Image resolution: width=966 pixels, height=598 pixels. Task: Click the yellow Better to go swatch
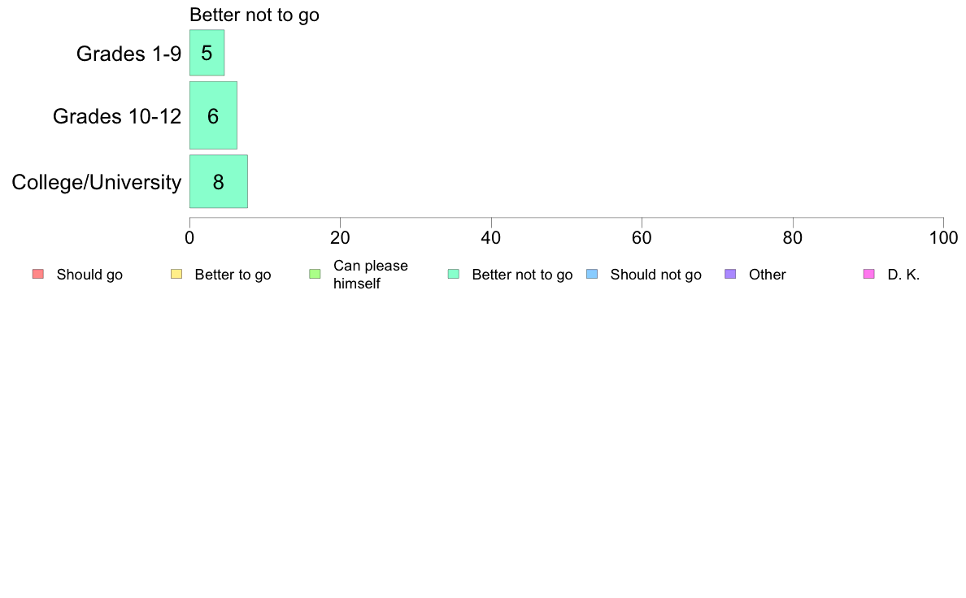point(176,274)
